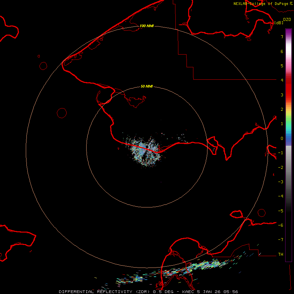
Task: Click the -7 value on the color scale
Action: coord(281,240)
